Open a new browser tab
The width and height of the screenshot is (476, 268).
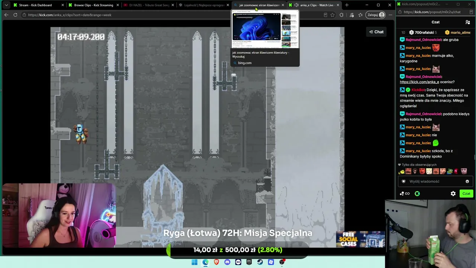pyautogui.click(x=347, y=5)
